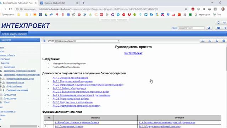227x128 pixels.
Task: Click the Поиск link
Action: point(174,28)
